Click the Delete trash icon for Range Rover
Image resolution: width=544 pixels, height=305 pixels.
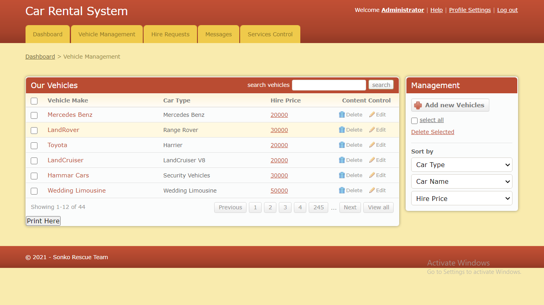click(x=342, y=130)
